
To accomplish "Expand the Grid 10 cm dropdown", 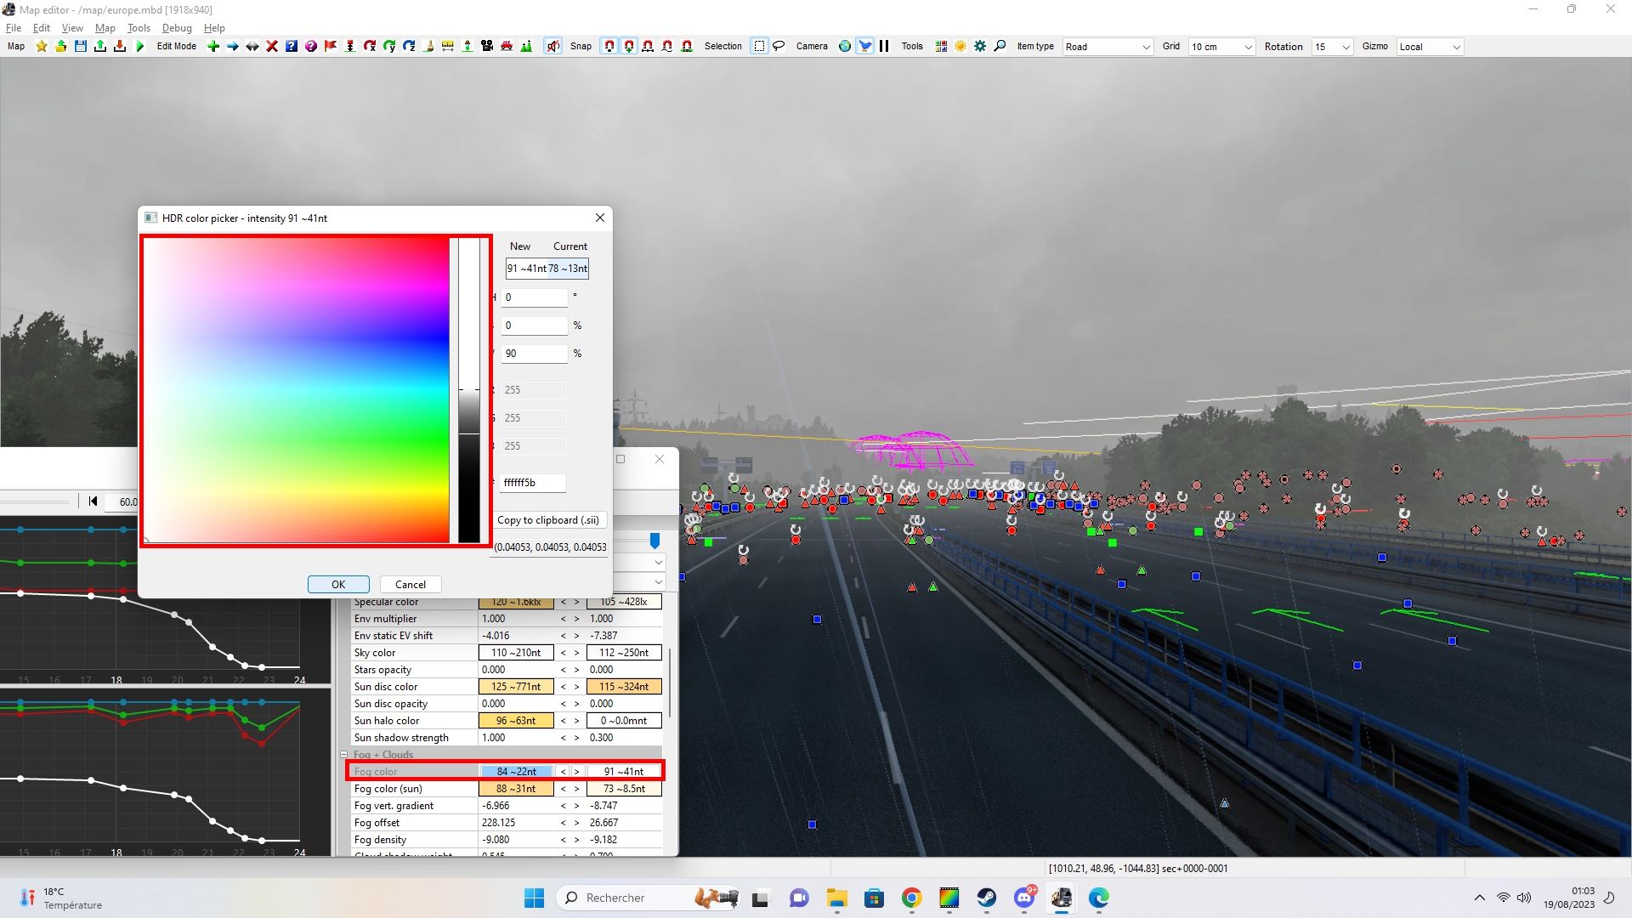I will coord(1221,47).
